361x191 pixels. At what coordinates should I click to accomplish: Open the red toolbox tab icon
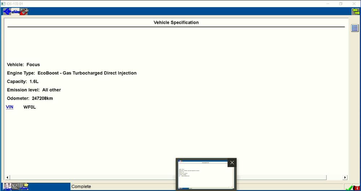tap(24, 11)
